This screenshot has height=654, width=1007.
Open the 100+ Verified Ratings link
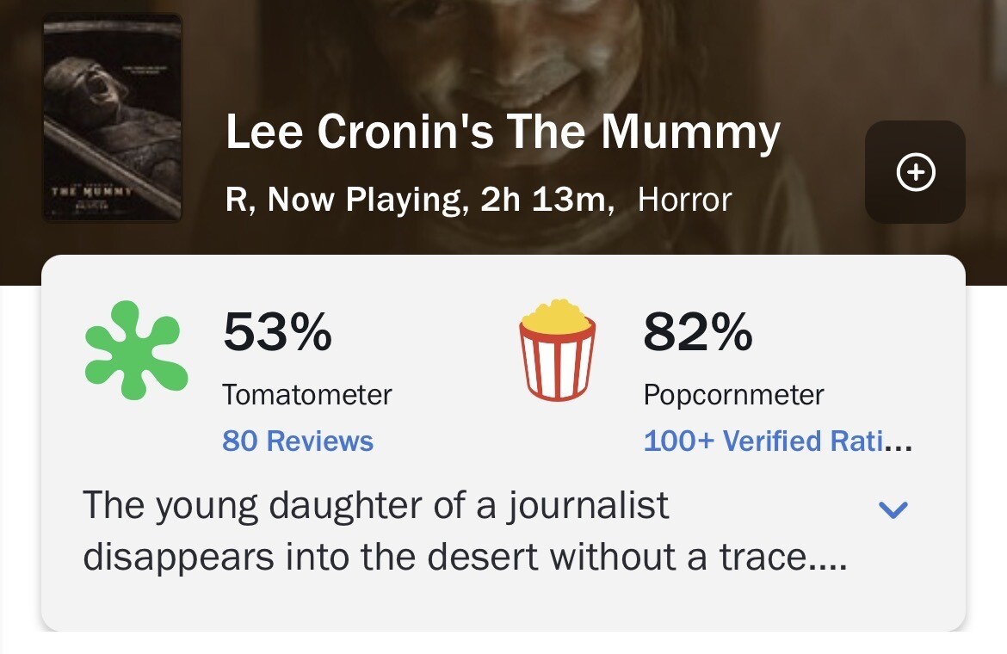[x=777, y=441]
